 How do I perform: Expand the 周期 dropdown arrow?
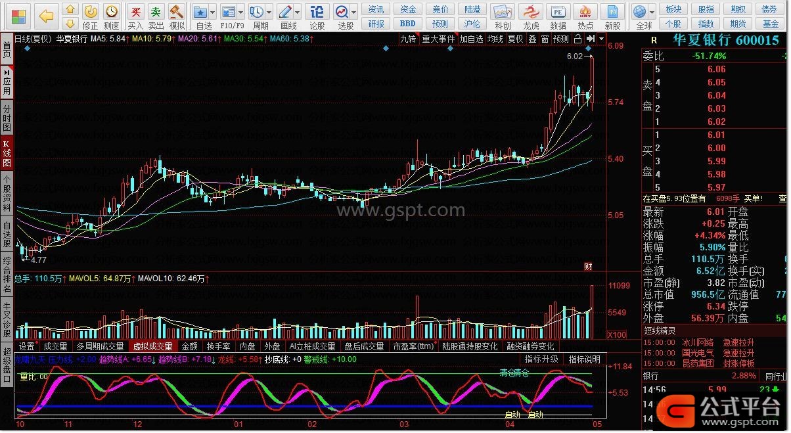pos(269,12)
